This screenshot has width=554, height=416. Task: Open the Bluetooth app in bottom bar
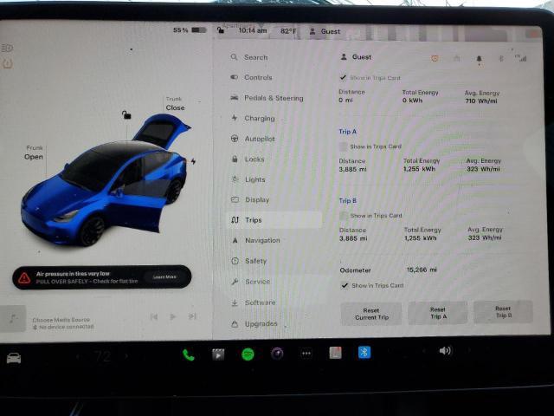coord(364,353)
